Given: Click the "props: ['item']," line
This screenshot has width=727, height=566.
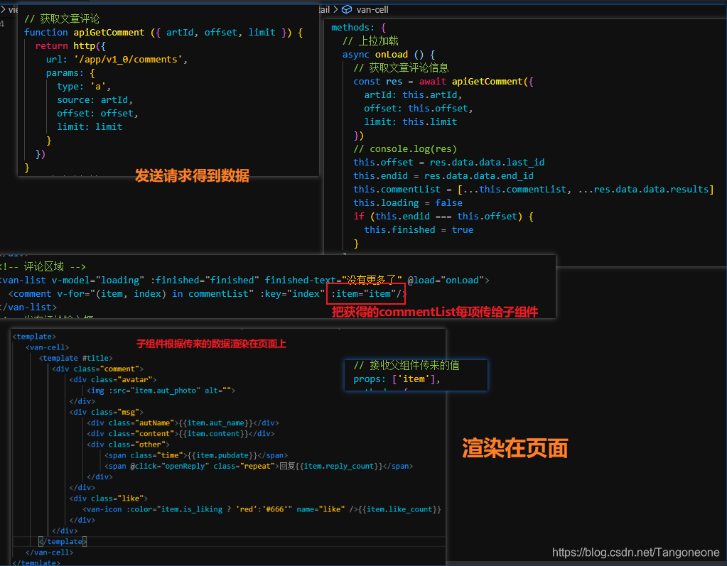Looking at the screenshot, I should click(397, 379).
